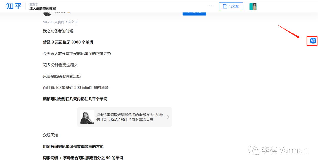Open the user profile avatar in header
Image resolution: width=318 pixels, height=164 pixels.
(x=253, y=6)
